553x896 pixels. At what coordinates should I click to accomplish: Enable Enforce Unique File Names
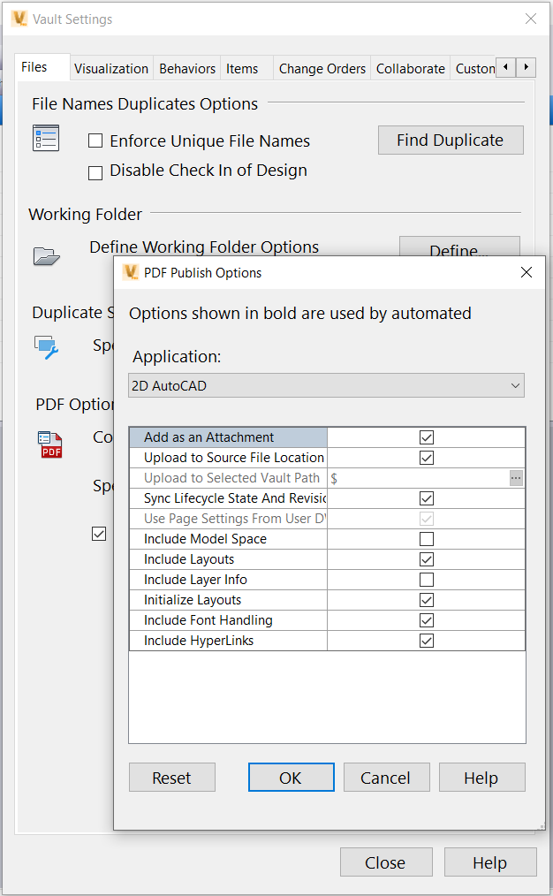[x=95, y=140]
